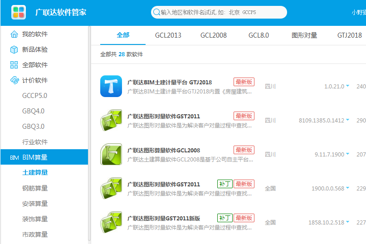Switch to the GTJ2018 tab
The width and height of the screenshot is (366, 244).
[349, 35]
